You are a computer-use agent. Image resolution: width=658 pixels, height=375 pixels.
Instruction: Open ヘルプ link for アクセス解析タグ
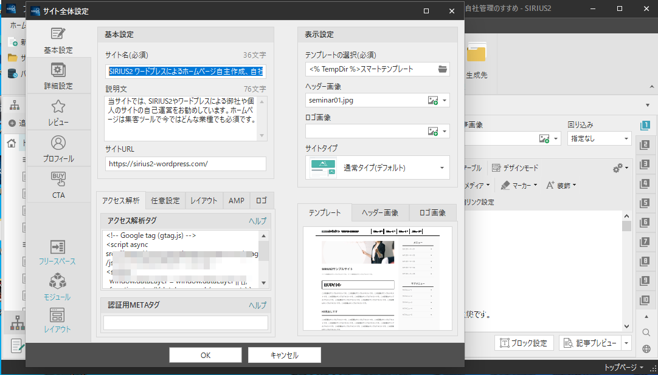[257, 221]
